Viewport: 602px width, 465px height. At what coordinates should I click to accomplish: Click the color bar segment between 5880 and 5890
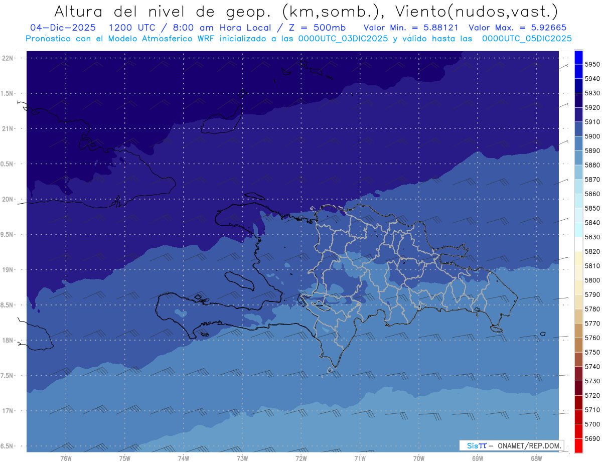(578, 158)
